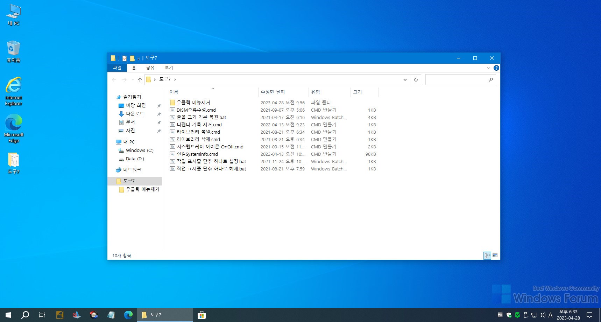
Task: Refresh the folder view
Action: click(416, 80)
